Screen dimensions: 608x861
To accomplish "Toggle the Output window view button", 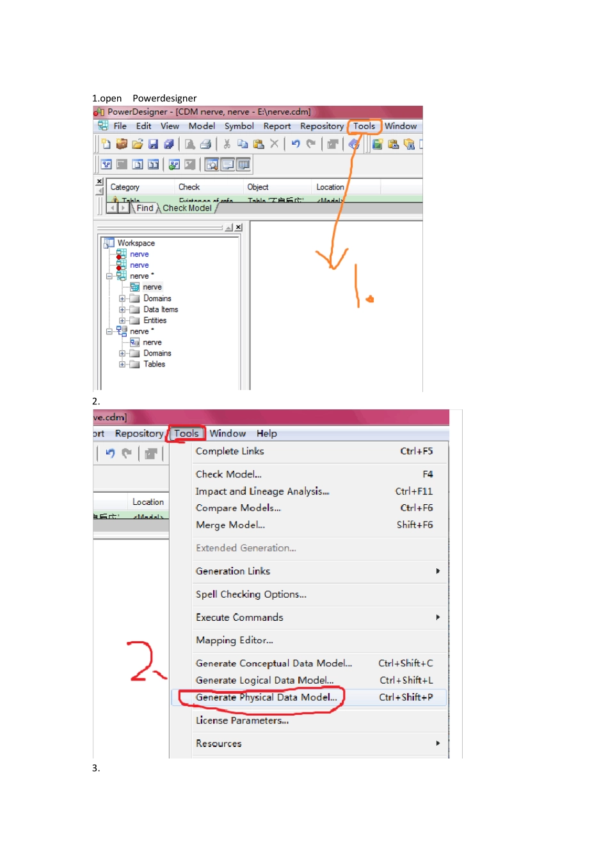I will [228, 165].
